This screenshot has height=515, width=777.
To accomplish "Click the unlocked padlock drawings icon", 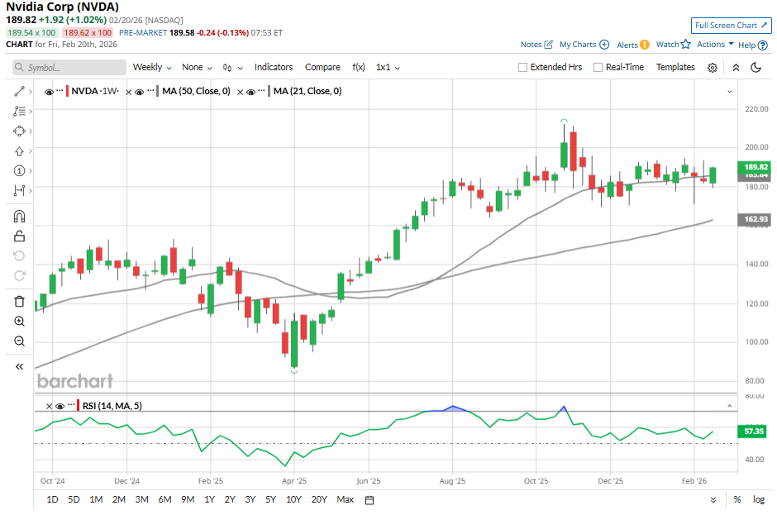I will coord(20,236).
